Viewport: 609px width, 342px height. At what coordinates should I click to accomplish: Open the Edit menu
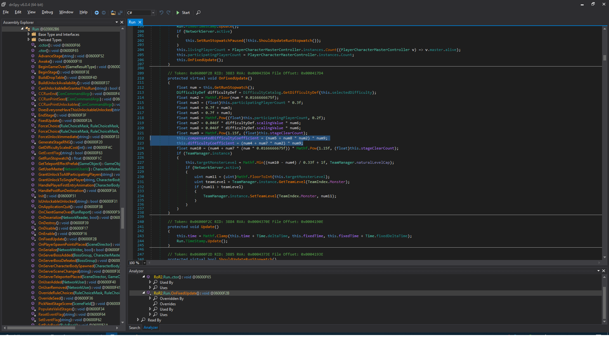(x=18, y=12)
